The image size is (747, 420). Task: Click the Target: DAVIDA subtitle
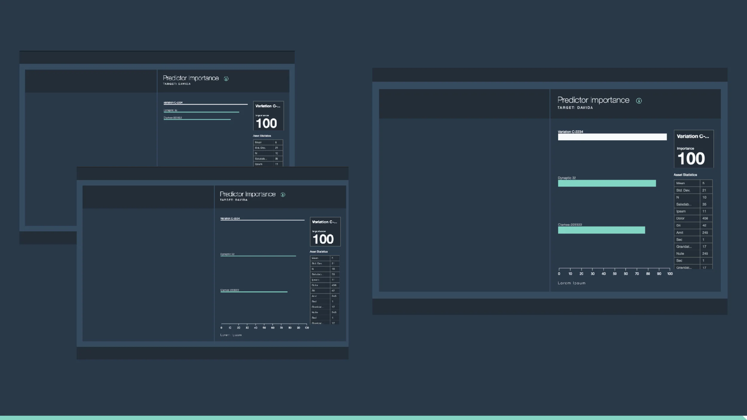coord(575,108)
